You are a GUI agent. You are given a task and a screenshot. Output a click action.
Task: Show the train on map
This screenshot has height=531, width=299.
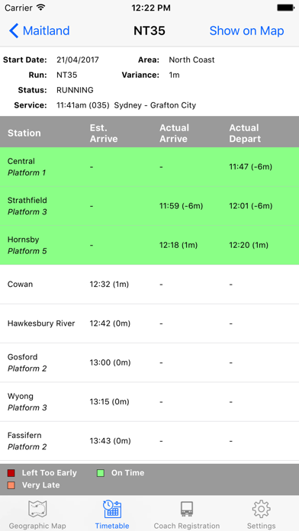click(246, 31)
